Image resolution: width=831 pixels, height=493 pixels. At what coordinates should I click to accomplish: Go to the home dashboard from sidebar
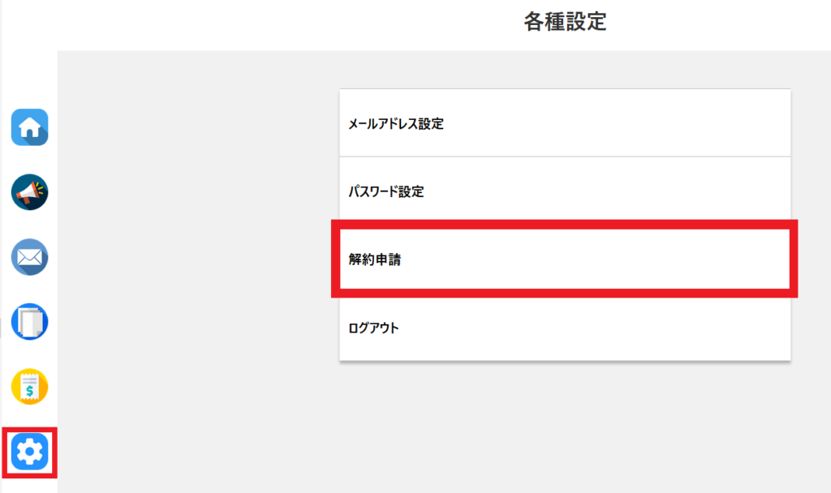click(x=29, y=127)
